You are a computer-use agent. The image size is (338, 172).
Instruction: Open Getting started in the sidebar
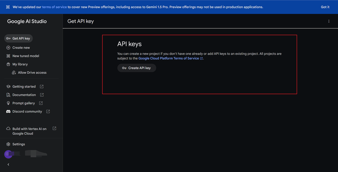24,87
